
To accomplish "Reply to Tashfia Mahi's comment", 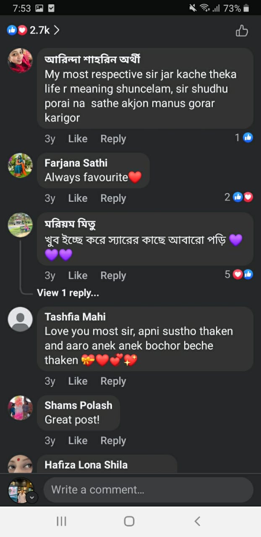I will (x=113, y=381).
